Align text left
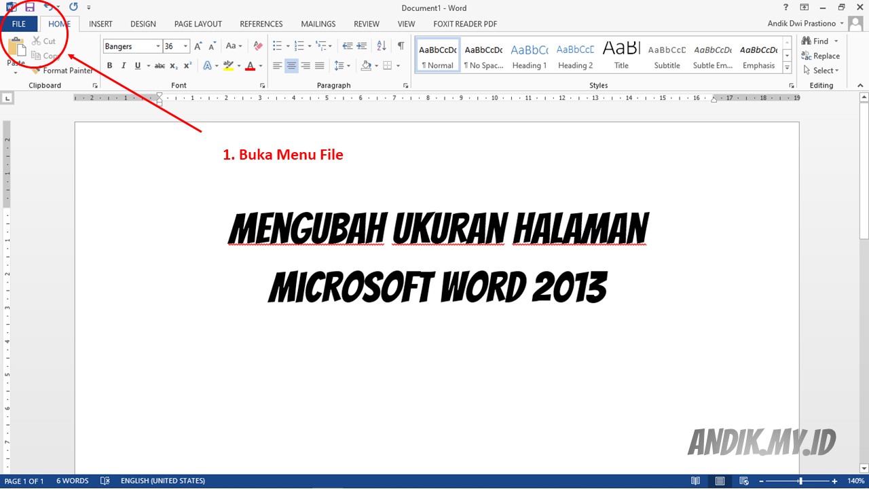The width and height of the screenshot is (869, 489). (277, 66)
